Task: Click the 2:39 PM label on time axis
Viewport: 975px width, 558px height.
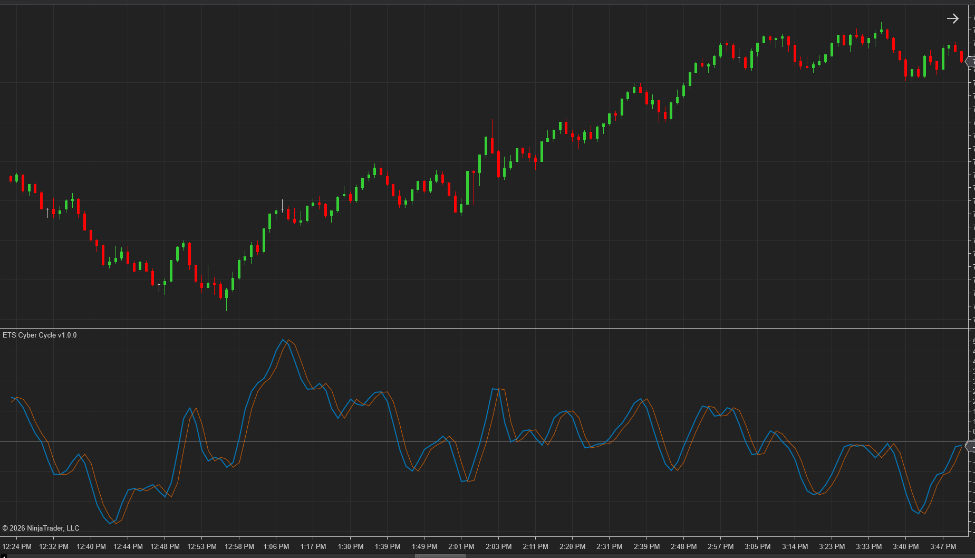Action: point(646,546)
